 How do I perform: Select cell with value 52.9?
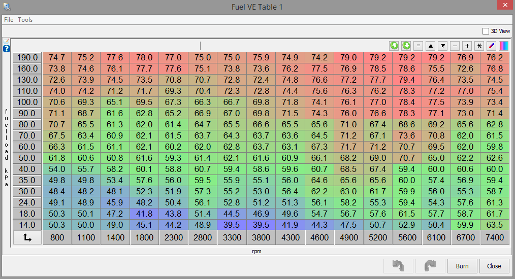pyautogui.click(x=407, y=225)
